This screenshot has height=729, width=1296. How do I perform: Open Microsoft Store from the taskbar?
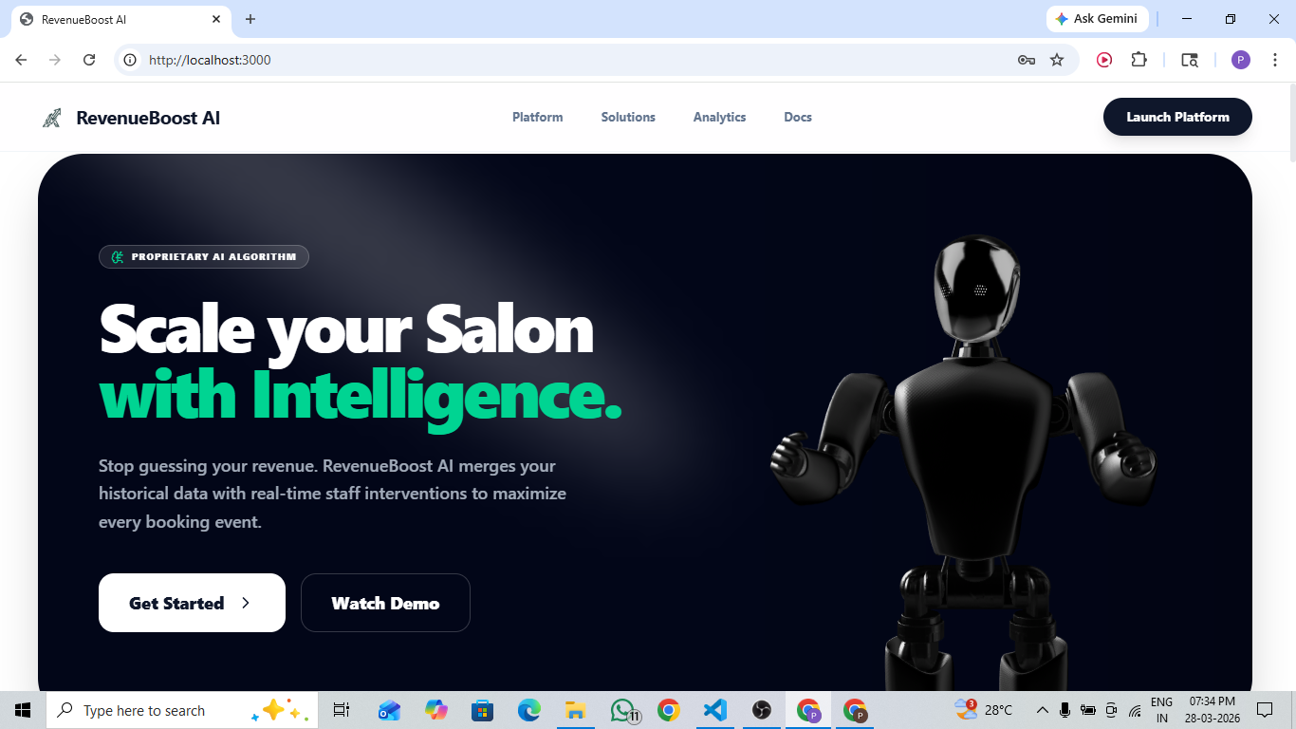tap(483, 710)
